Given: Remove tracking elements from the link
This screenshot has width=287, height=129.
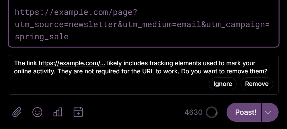Looking at the screenshot, I should point(257,84).
